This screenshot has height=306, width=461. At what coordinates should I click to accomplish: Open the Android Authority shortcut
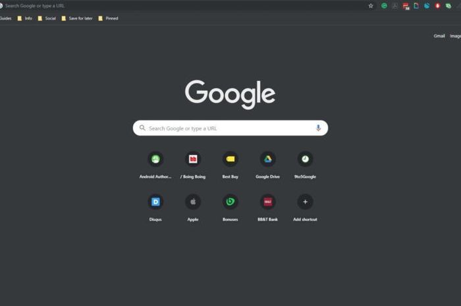(155, 165)
